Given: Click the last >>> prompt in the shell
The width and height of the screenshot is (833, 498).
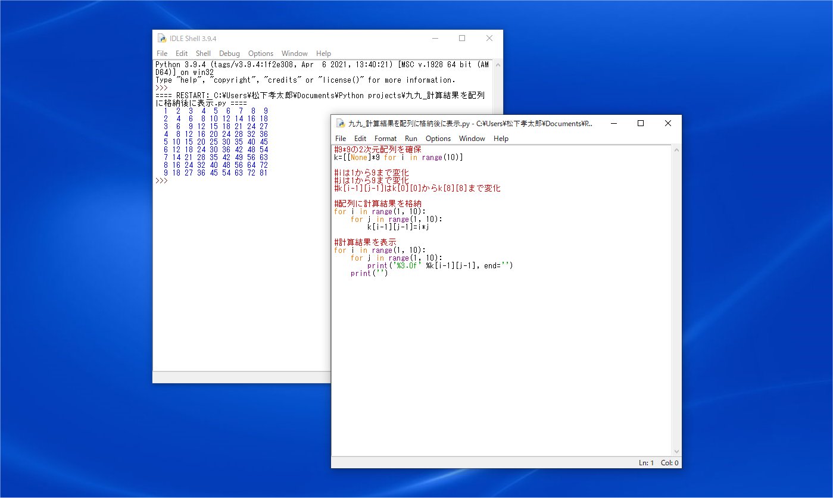Looking at the screenshot, I should click(161, 181).
